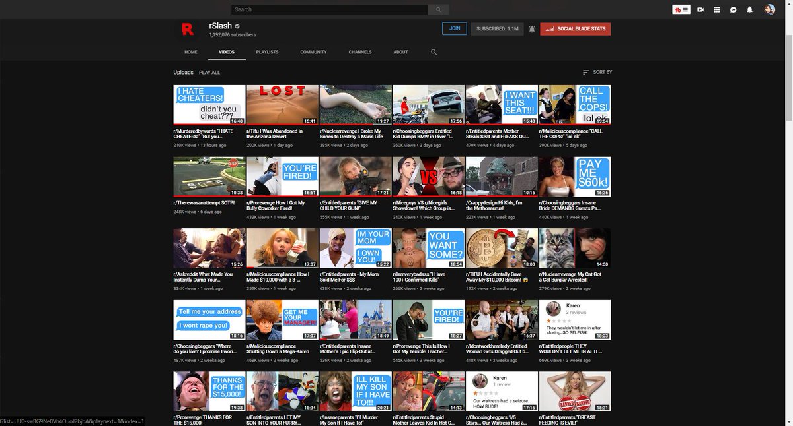Viewport: 793px width, 426px height.
Task: Open the YouTube apps grid icon
Action: coord(717,9)
